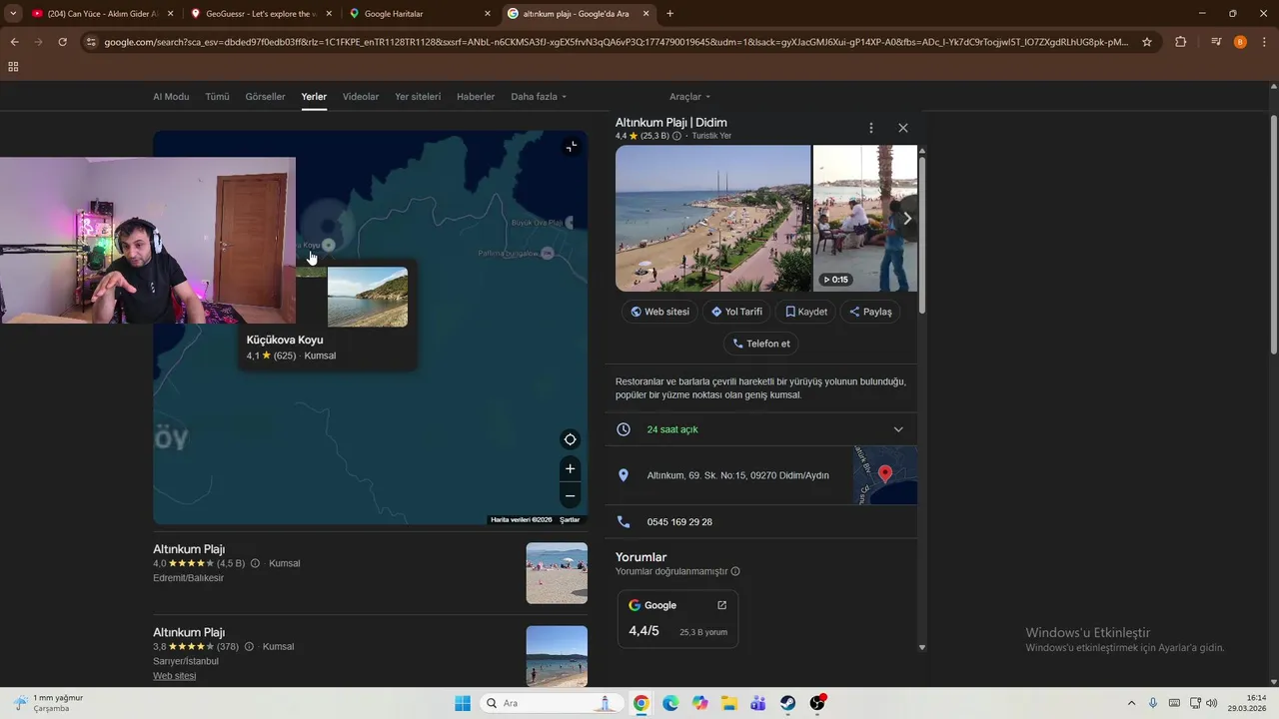Viewport: 1279px width, 719px height.
Task: Click the phone number 0545 169 29 28
Action: pyautogui.click(x=679, y=522)
